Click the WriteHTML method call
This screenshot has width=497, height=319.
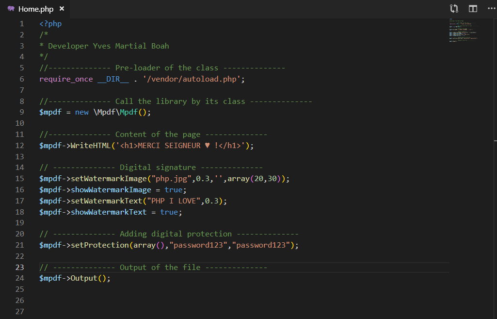pyautogui.click(x=90, y=145)
